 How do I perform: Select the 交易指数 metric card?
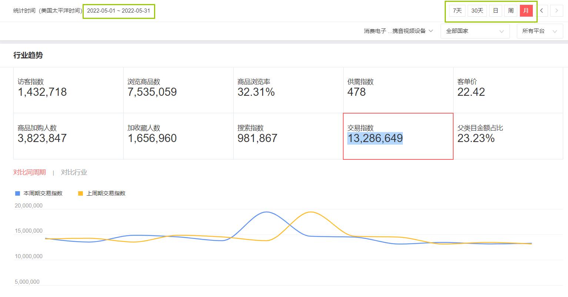(398, 136)
